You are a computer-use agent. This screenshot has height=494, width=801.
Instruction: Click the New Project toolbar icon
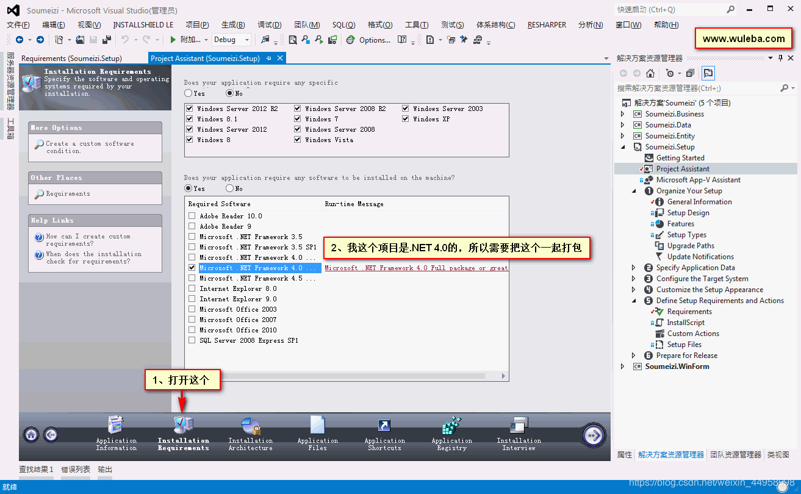59,40
